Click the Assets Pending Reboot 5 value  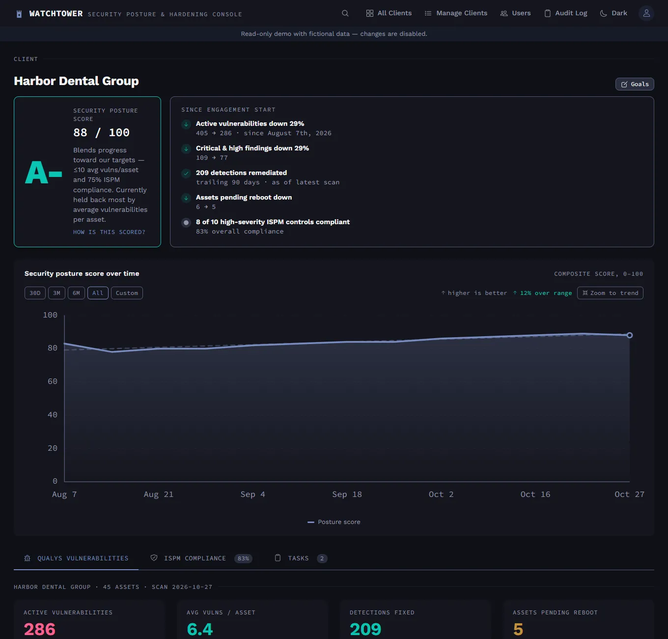click(x=518, y=629)
